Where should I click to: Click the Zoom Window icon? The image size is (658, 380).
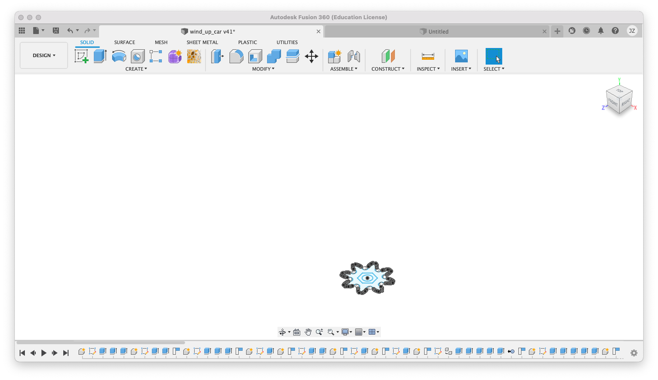[x=331, y=332]
